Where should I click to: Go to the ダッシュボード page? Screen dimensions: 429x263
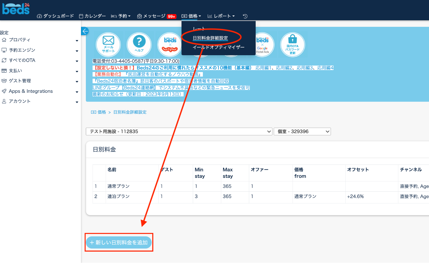(55, 16)
